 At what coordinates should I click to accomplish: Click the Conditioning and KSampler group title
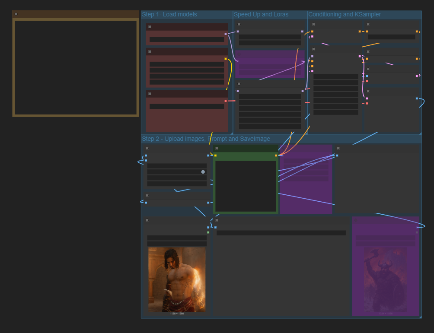[345, 14]
